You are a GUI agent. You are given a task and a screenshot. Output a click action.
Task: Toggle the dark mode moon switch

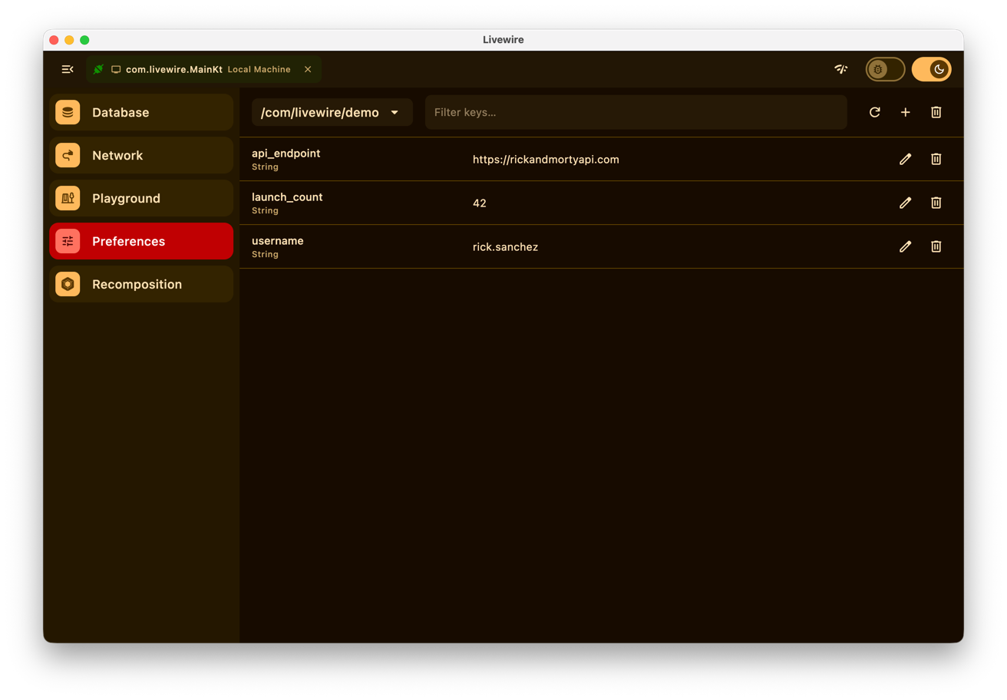[932, 69]
